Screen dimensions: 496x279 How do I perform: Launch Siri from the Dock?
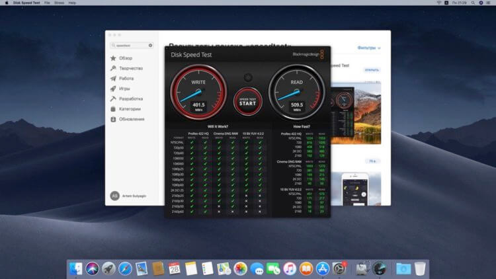tap(92, 269)
